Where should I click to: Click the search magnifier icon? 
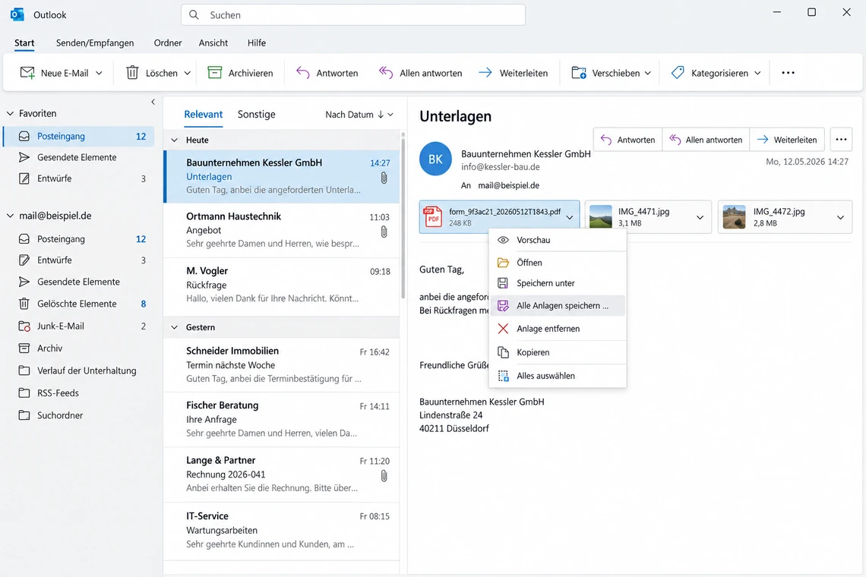pyautogui.click(x=194, y=15)
